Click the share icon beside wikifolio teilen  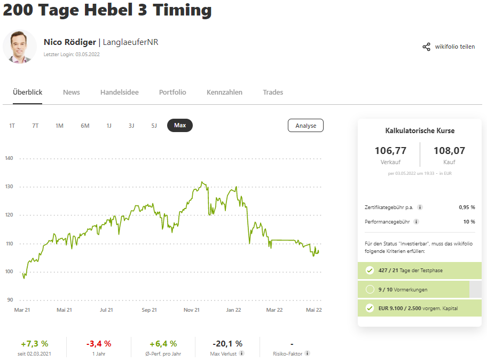(x=427, y=47)
